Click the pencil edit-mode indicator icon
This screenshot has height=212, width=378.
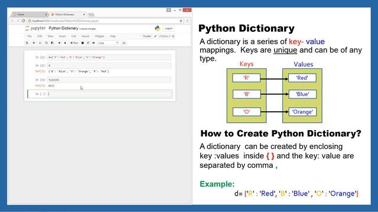click(x=155, y=37)
